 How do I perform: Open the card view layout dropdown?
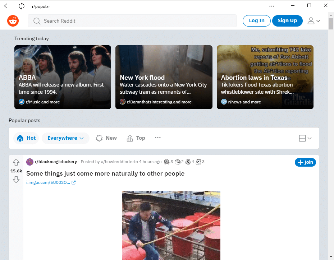pos(305,138)
